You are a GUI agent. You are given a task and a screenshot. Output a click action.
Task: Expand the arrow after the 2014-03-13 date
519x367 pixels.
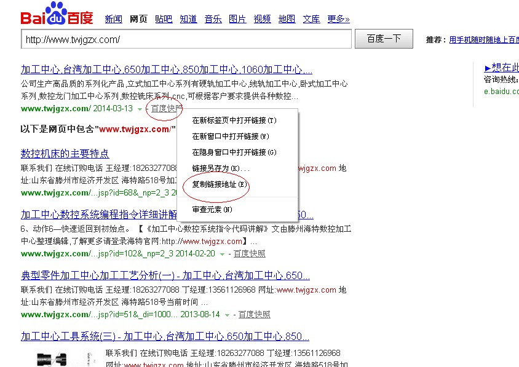140,109
